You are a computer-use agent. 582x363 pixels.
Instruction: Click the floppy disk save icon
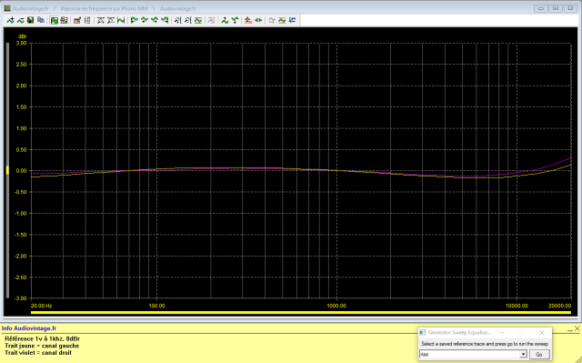(x=30, y=20)
